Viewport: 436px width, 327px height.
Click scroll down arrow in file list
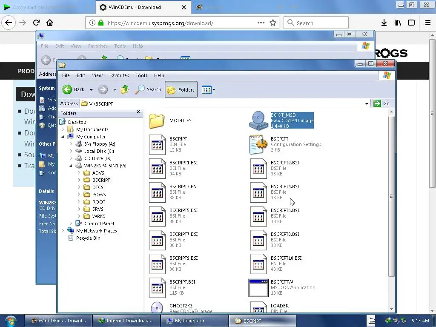(x=392, y=309)
